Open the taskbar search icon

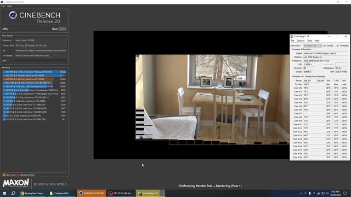tap(13, 193)
